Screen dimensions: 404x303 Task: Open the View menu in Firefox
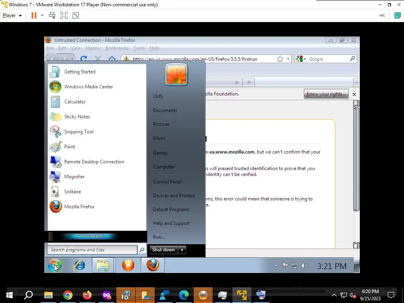(x=76, y=48)
